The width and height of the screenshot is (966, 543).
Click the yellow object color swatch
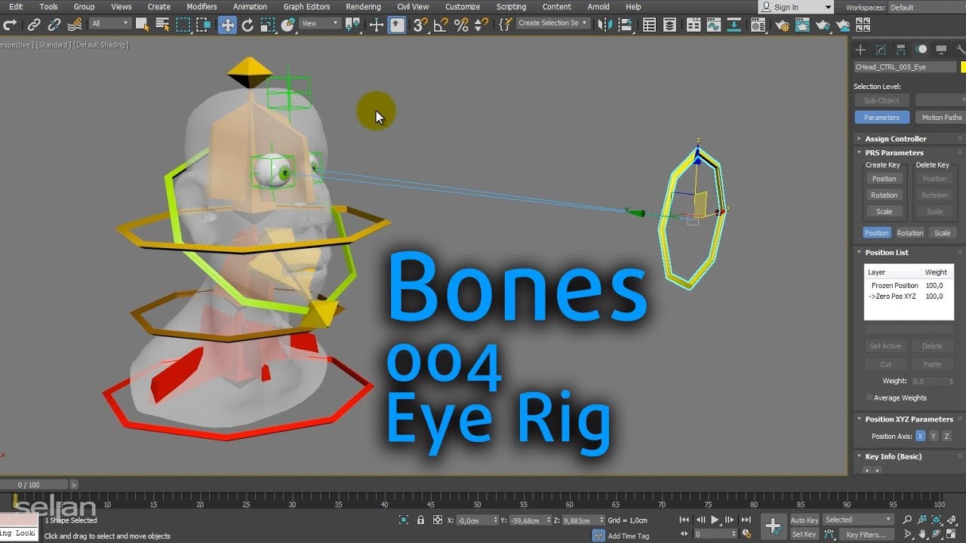pyautogui.click(x=963, y=67)
